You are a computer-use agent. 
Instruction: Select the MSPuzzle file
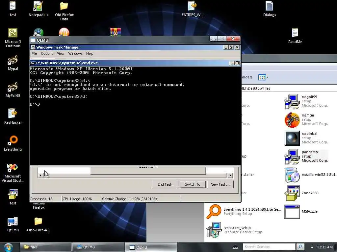click(x=301, y=212)
